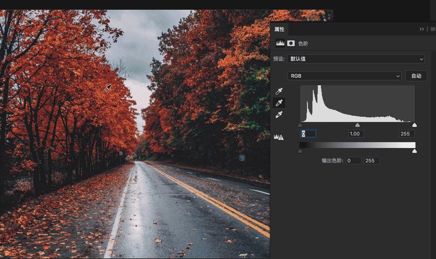
Task: Select the black point eyedropper
Action: coord(279,91)
